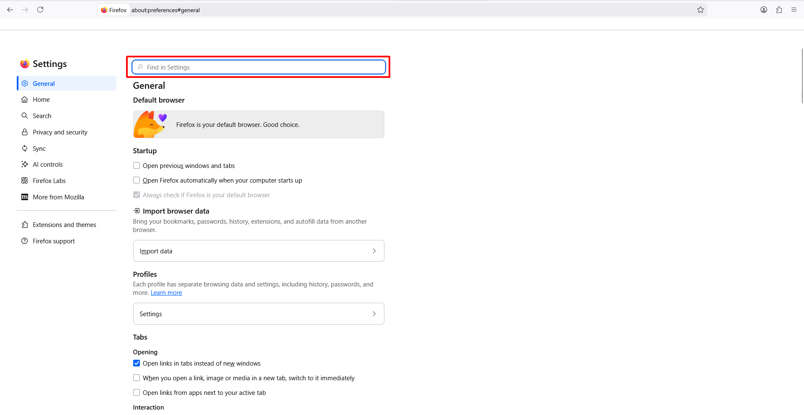Open Privacy and security settings
804x415 pixels.
[x=67, y=132]
